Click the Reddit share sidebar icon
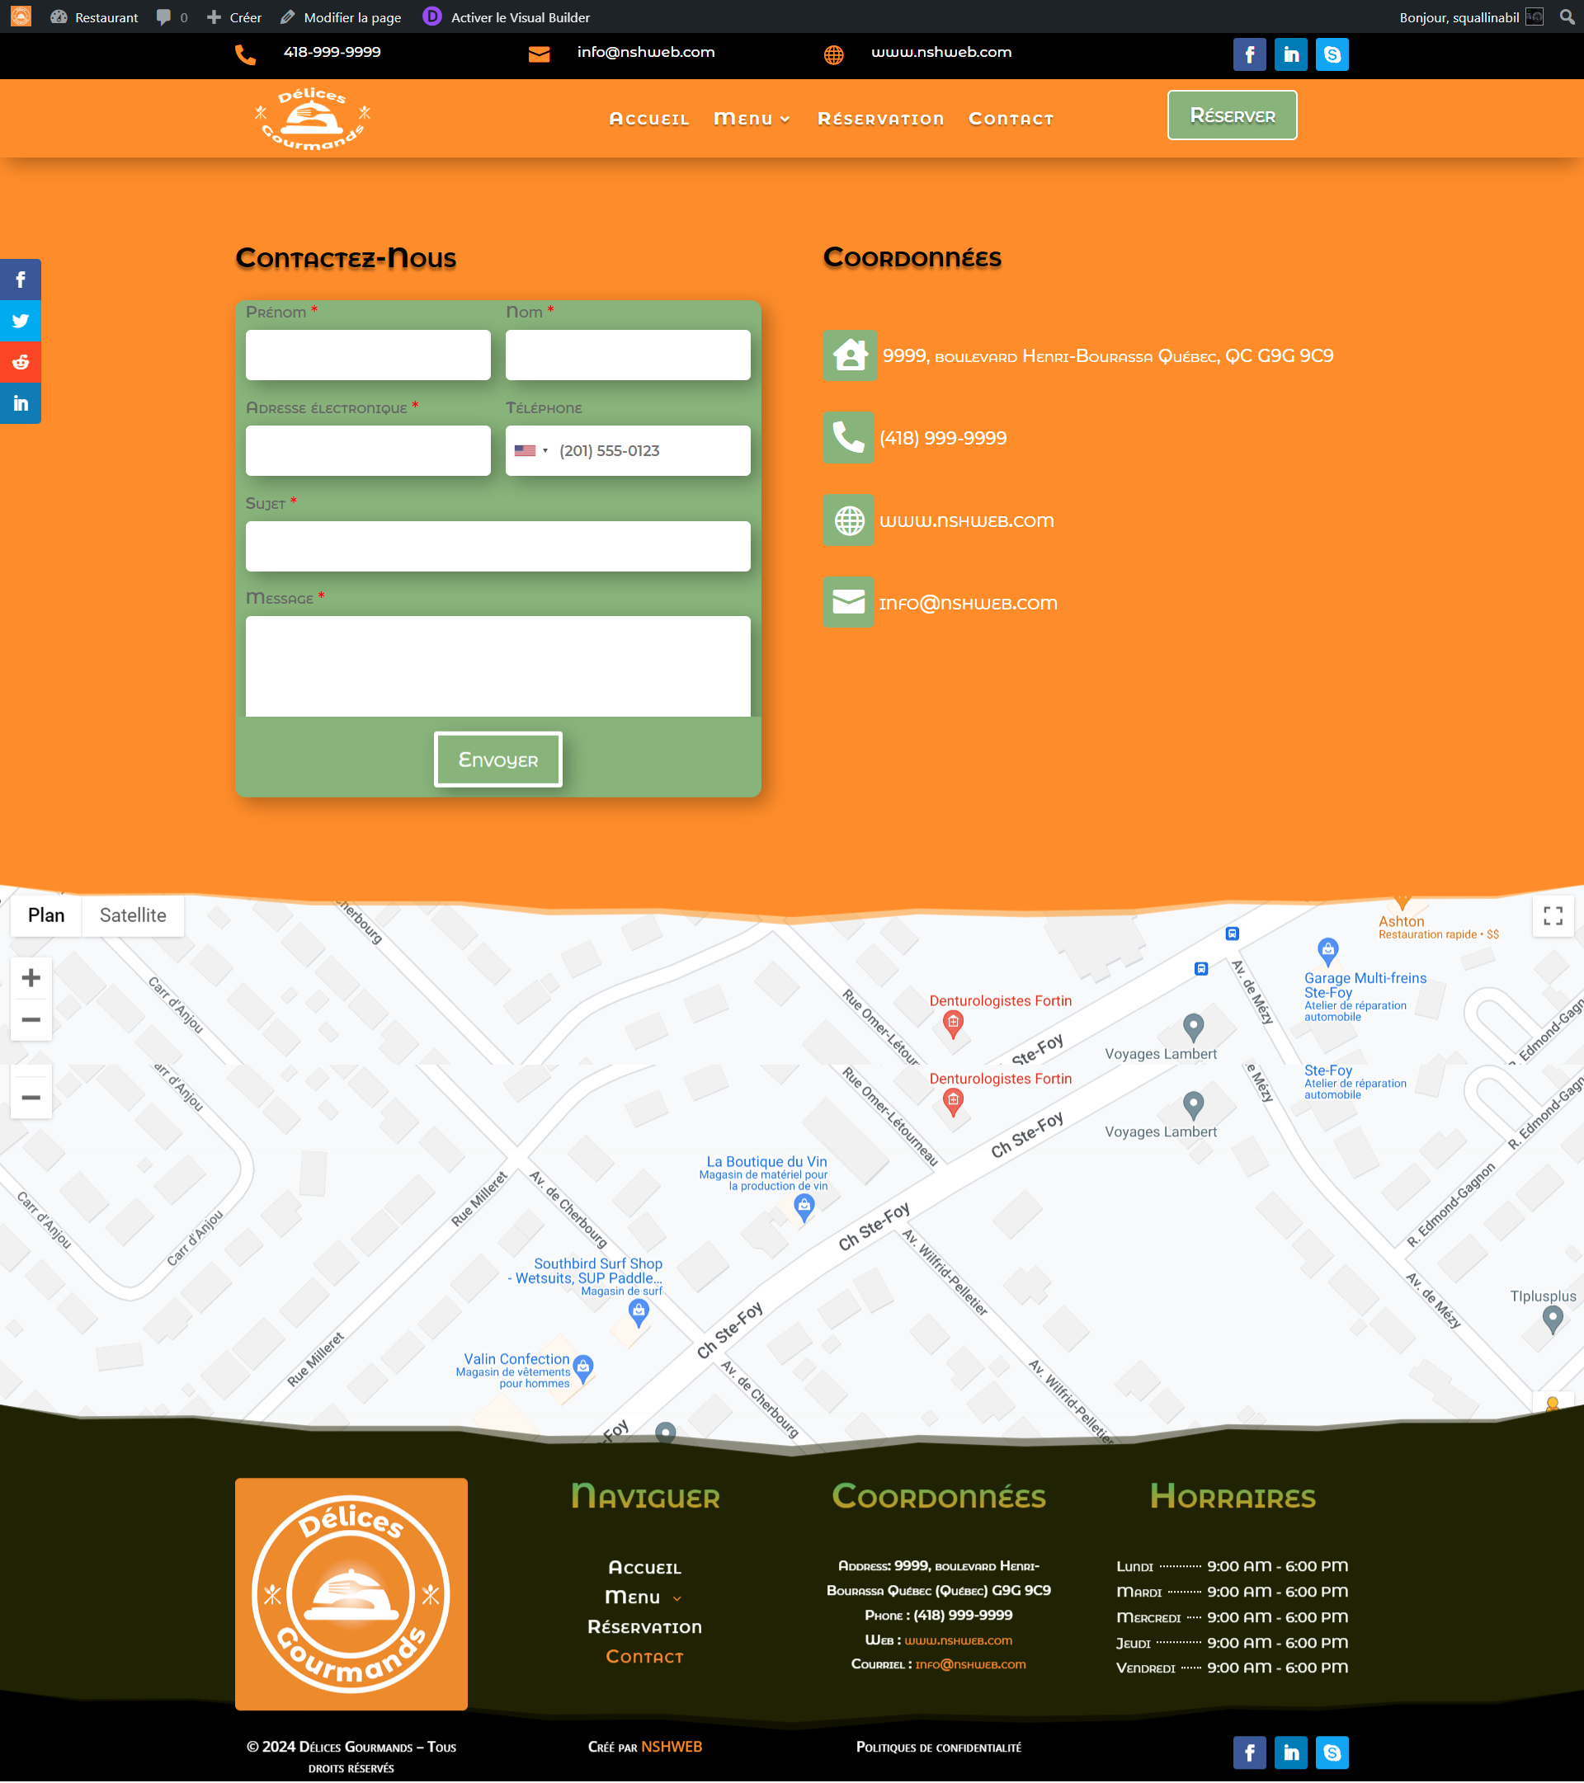This screenshot has width=1584, height=1783. point(20,362)
